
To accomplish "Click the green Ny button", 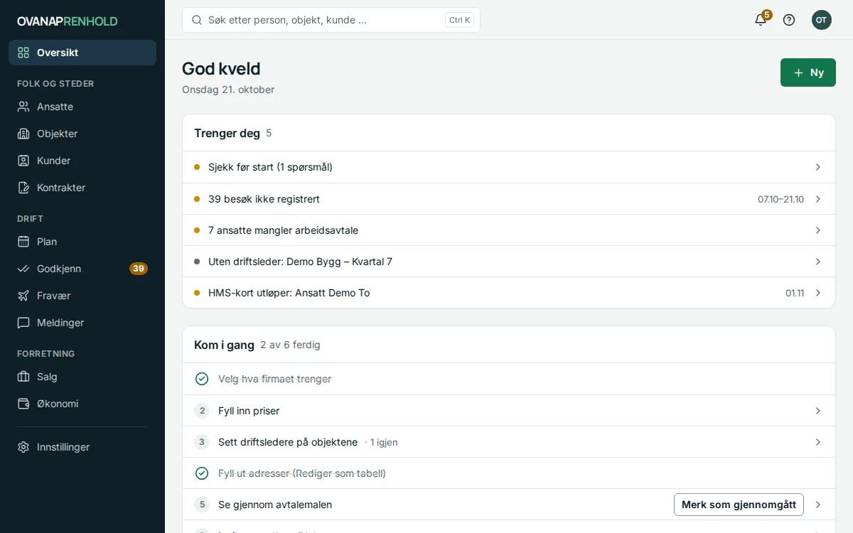I will 808,72.
